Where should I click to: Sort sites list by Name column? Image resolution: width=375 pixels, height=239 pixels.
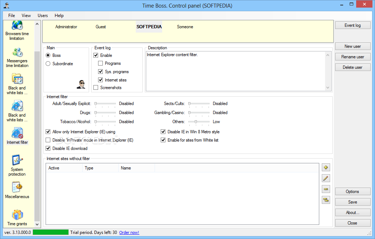(x=136, y=168)
